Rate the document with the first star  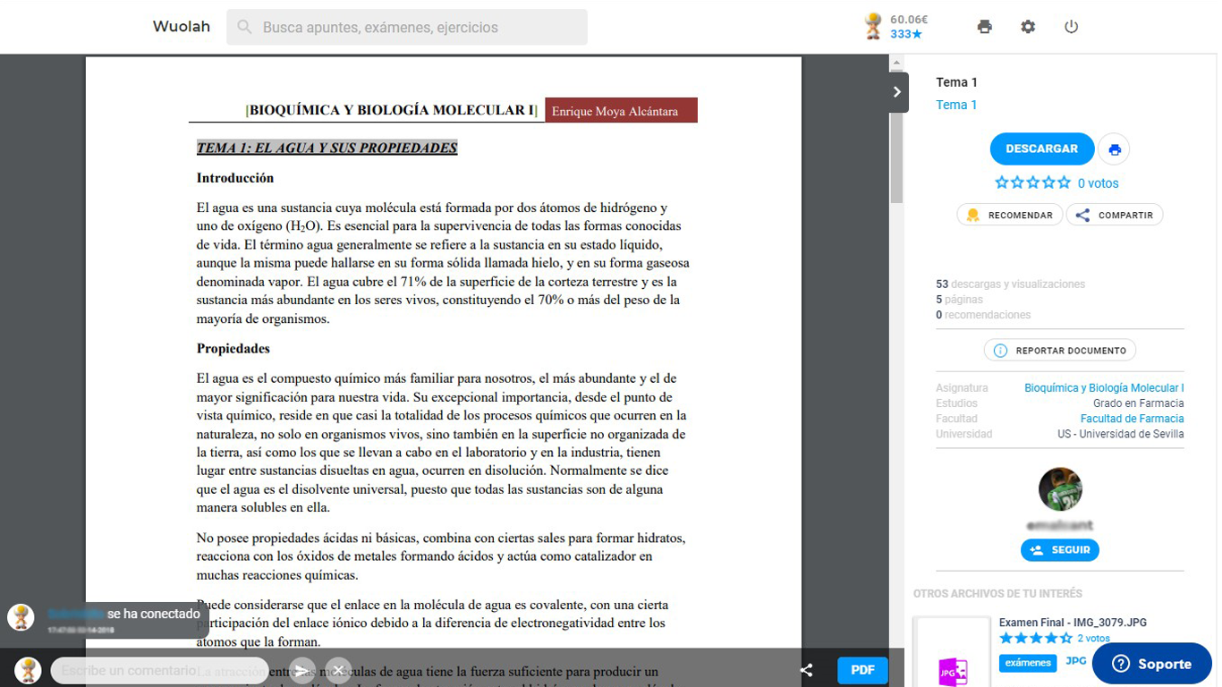pos(1003,182)
